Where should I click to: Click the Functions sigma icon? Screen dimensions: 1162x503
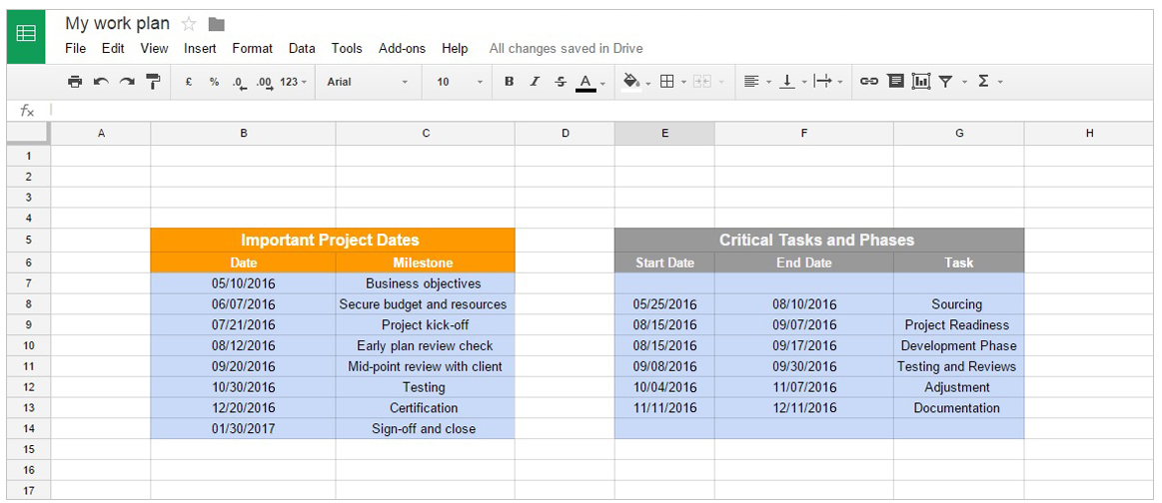click(983, 82)
